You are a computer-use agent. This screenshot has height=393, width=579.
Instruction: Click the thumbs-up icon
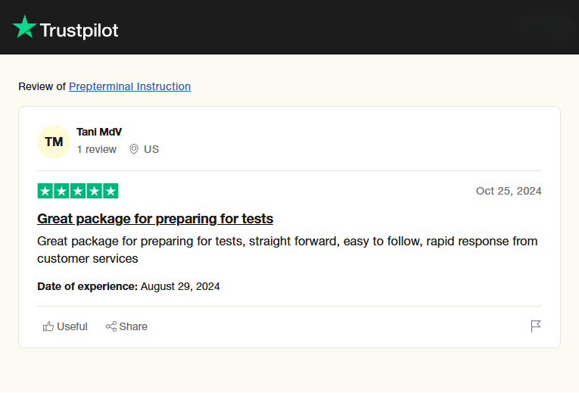[48, 326]
